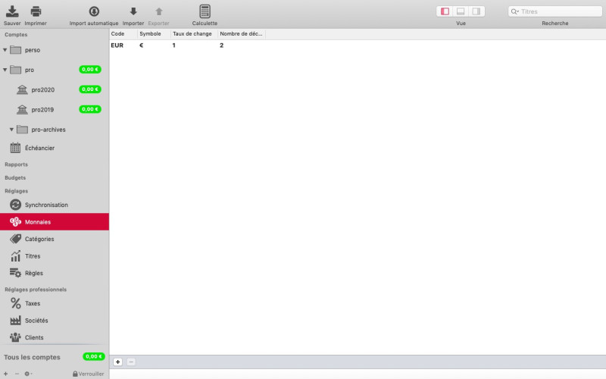
Task: Open Synchronisation settings in sidebar
Action: click(45, 205)
